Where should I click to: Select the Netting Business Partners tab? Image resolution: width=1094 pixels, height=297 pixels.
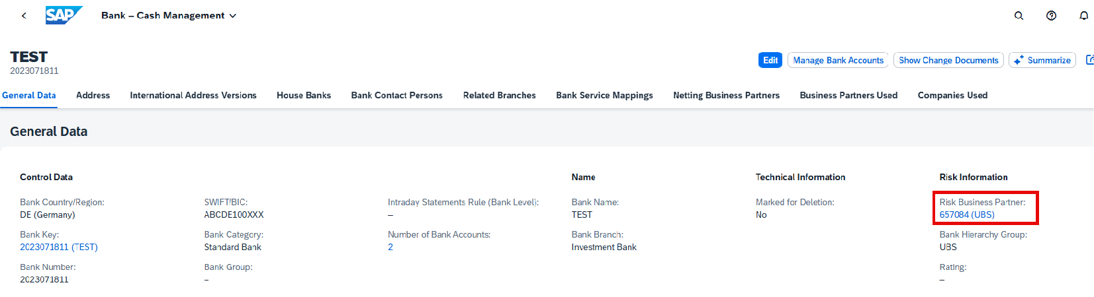tap(726, 95)
